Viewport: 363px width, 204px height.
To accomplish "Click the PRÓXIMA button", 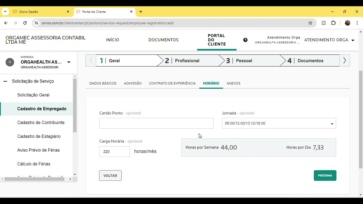I will click(x=325, y=175).
